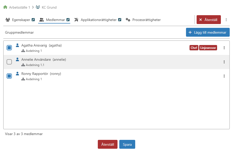Click the Visar 3 av 3 medlemmar text
The image size is (233, 151).
pos(24,134)
